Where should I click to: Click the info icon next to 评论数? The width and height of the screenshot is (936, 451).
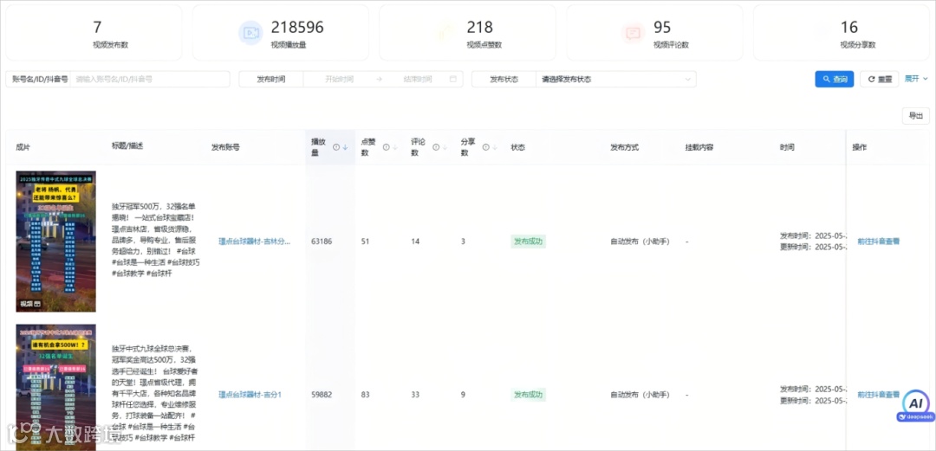coord(436,147)
